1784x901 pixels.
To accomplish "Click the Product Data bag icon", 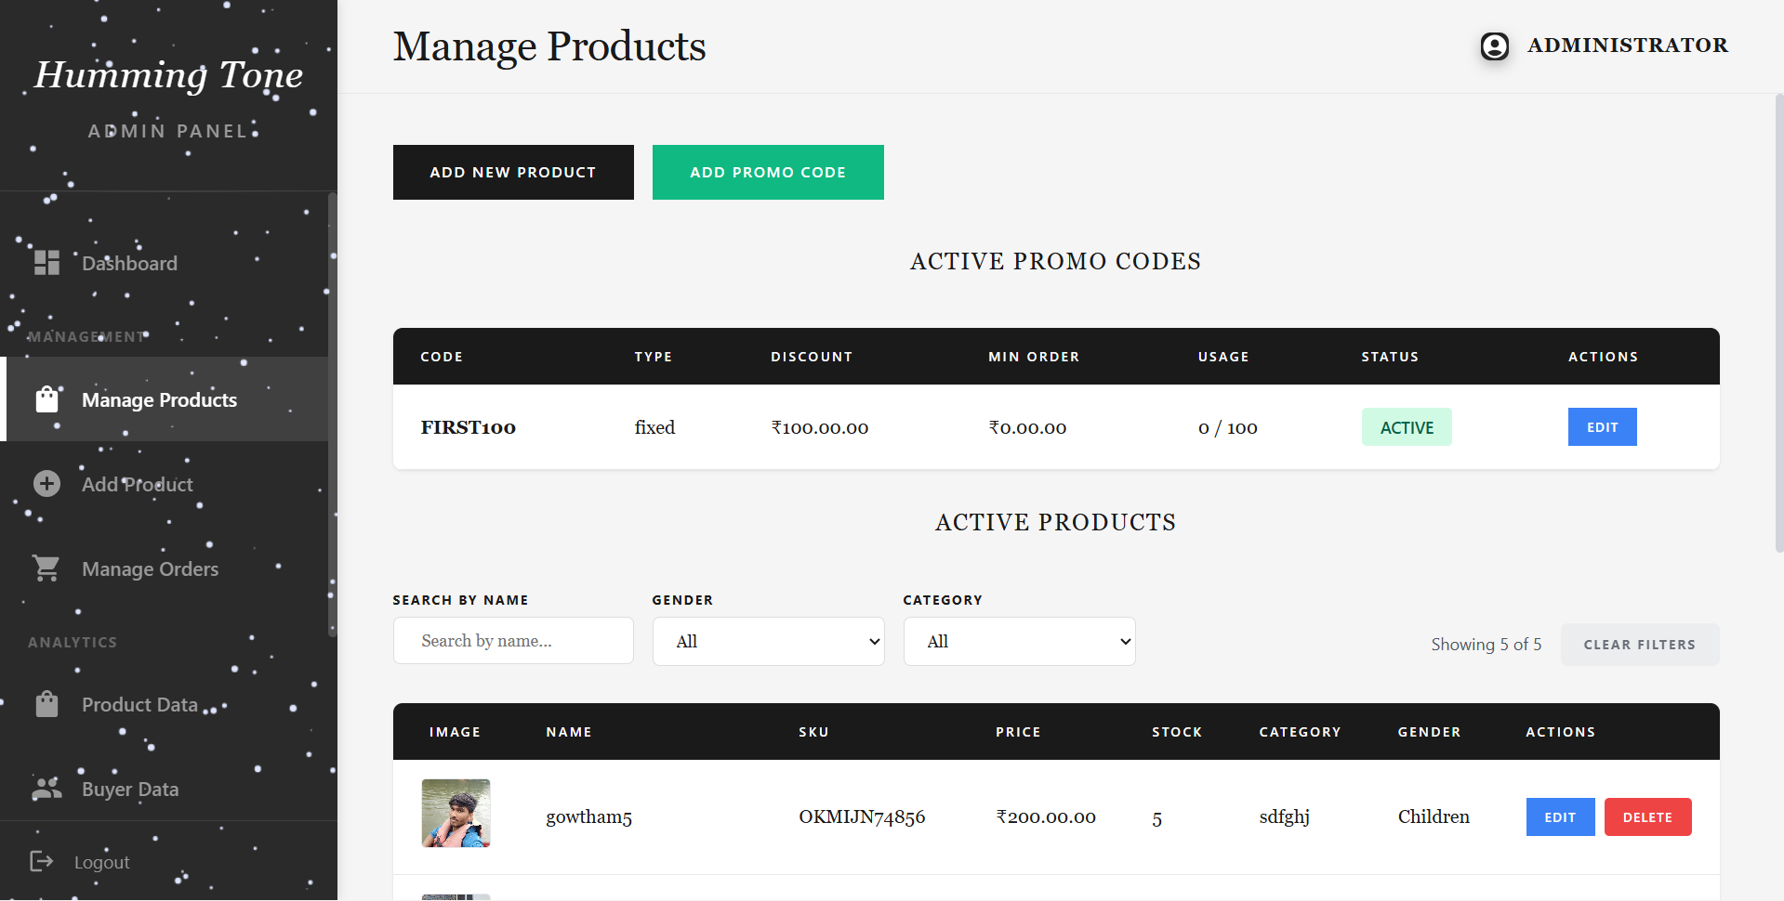I will tap(46, 704).
